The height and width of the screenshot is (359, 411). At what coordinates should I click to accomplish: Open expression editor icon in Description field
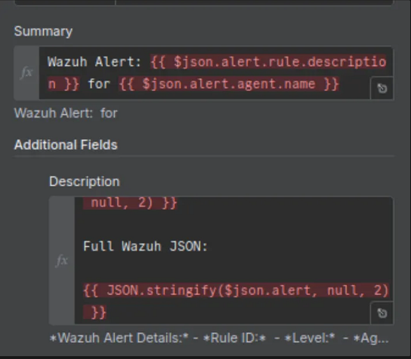pos(382,313)
